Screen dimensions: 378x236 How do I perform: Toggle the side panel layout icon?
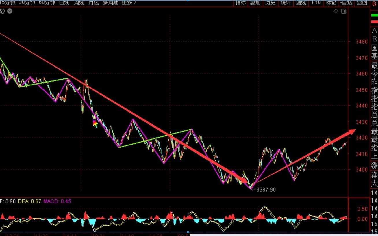point(344,11)
